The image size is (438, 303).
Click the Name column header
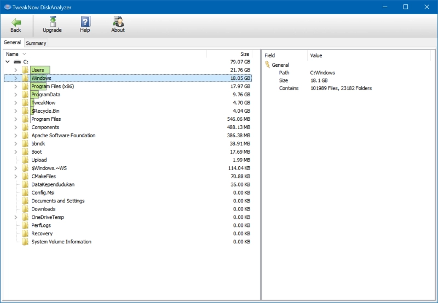[105, 54]
